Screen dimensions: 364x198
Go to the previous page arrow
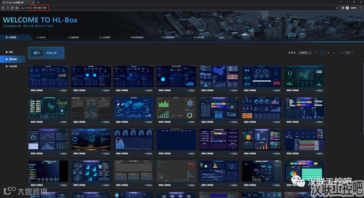point(317,53)
